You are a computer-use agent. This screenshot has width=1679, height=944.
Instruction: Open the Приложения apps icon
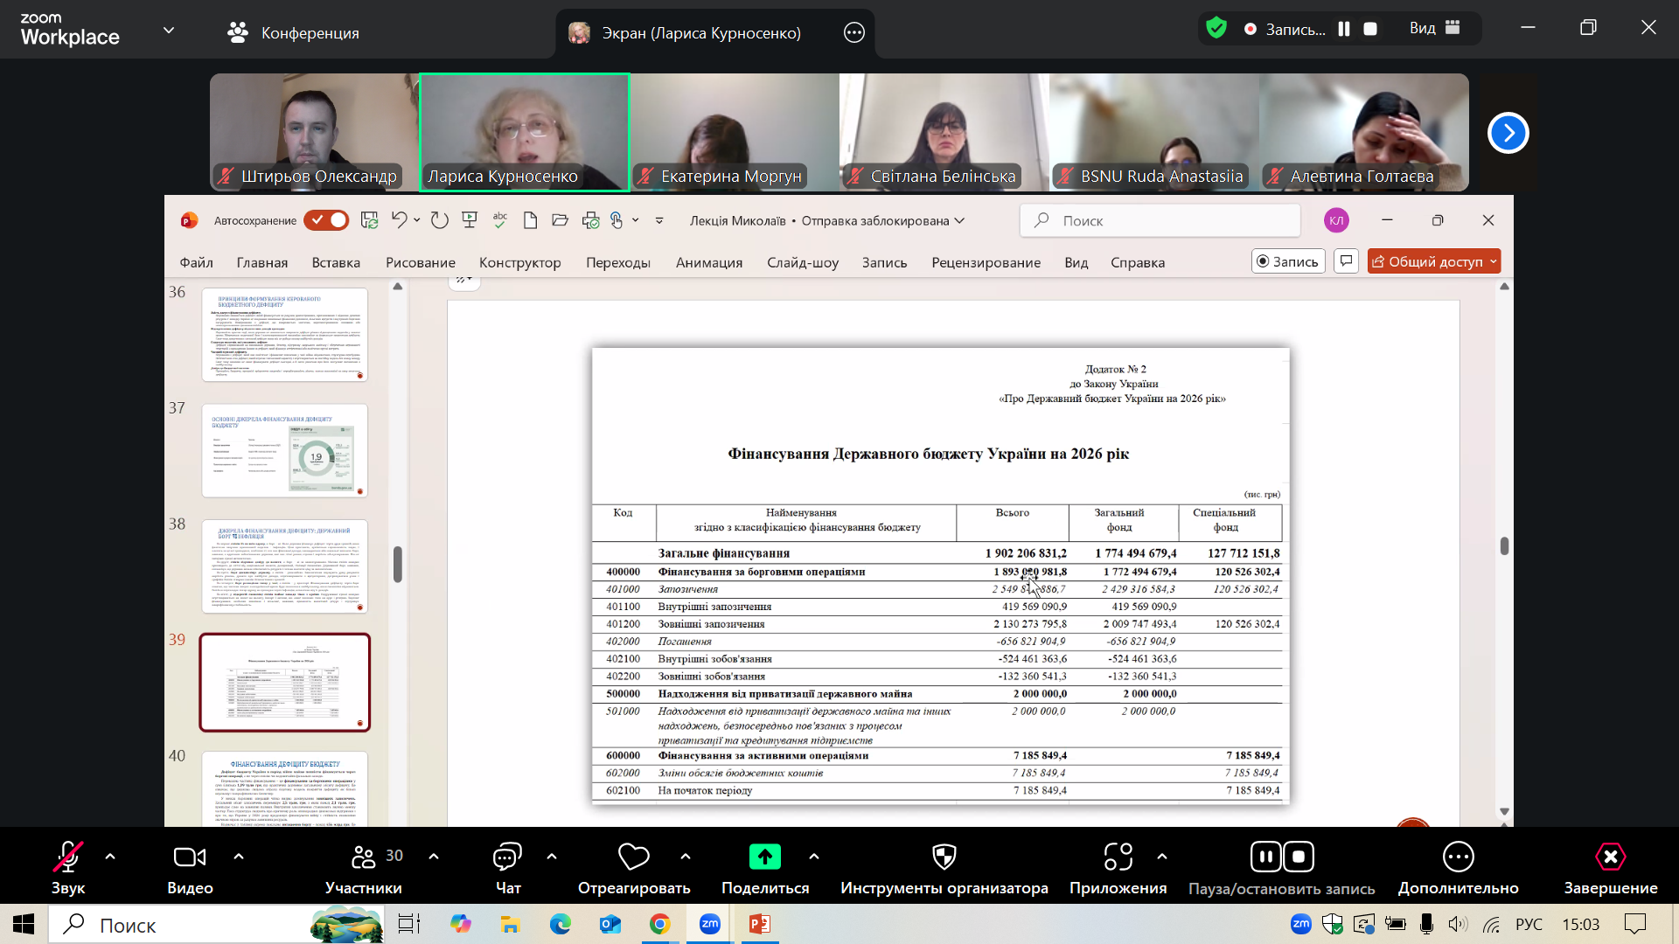(x=1118, y=857)
